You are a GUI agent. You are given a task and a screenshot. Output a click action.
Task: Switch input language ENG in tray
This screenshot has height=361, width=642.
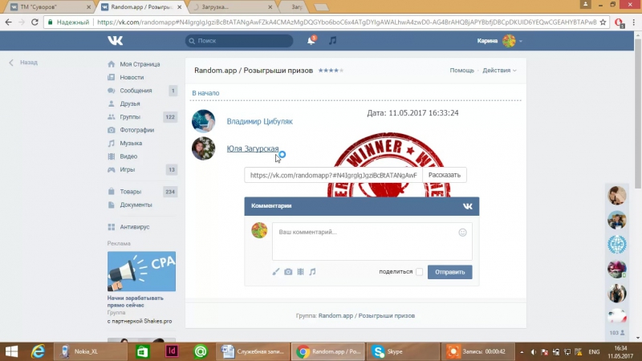point(594,352)
